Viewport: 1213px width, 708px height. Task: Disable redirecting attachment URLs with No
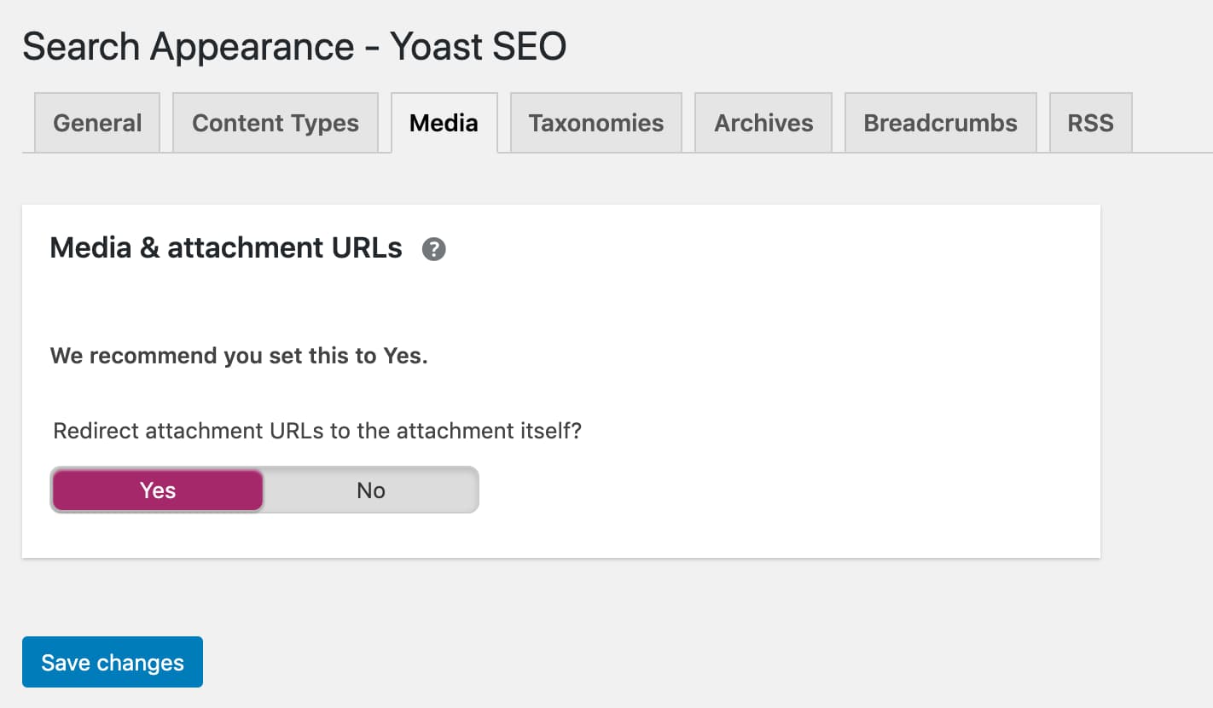click(371, 490)
